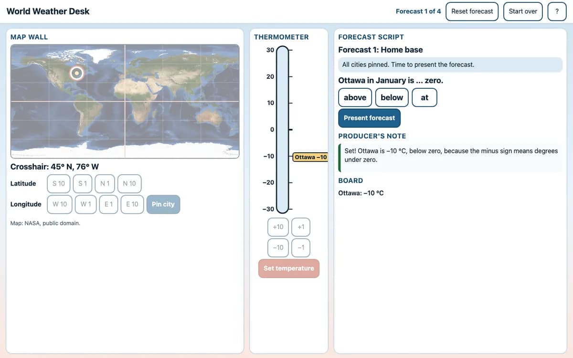The height and width of the screenshot is (358, 573).
Task: Shift longitude west by 1 degree
Action: 86,204
